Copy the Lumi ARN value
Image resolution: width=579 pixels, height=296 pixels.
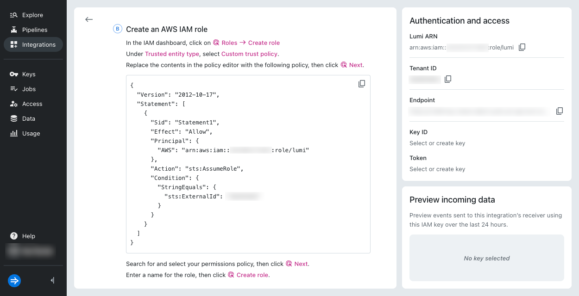pos(522,47)
